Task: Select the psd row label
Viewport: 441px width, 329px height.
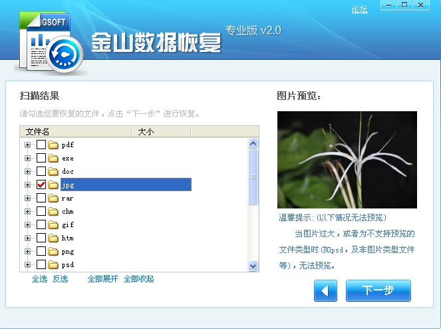Action: pyautogui.click(x=68, y=265)
